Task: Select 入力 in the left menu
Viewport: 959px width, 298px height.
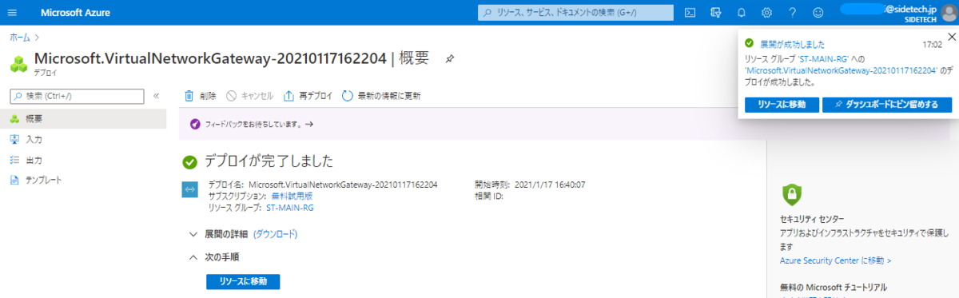Action: coord(83,139)
